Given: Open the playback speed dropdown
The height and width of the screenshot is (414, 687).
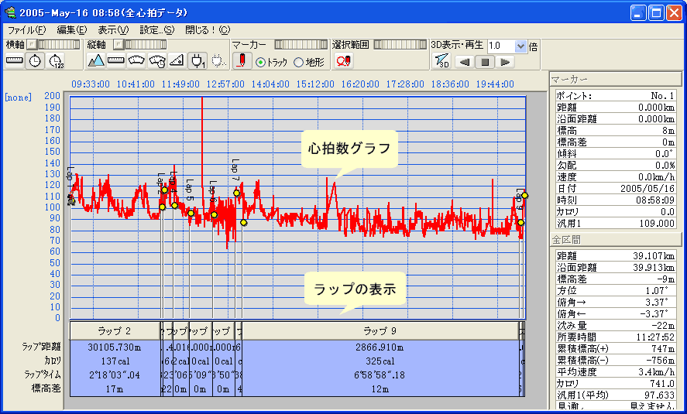Looking at the screenshot, I should (520, 46).
